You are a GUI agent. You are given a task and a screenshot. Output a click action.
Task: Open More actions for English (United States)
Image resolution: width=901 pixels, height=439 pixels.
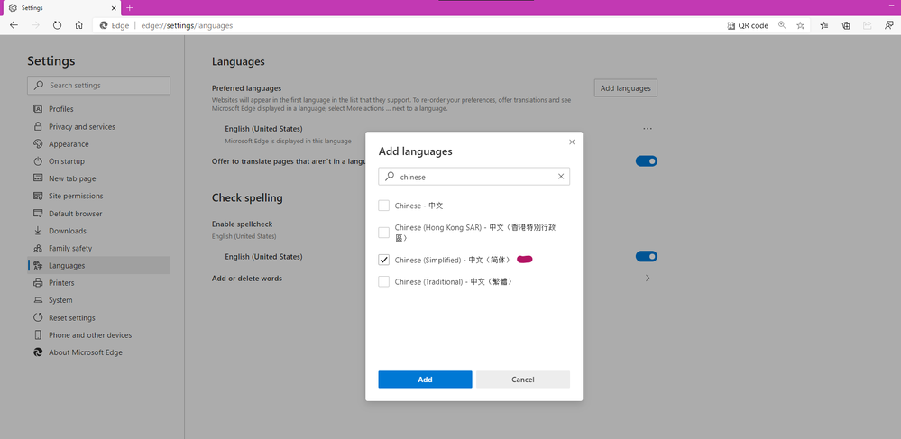point(648,129)
